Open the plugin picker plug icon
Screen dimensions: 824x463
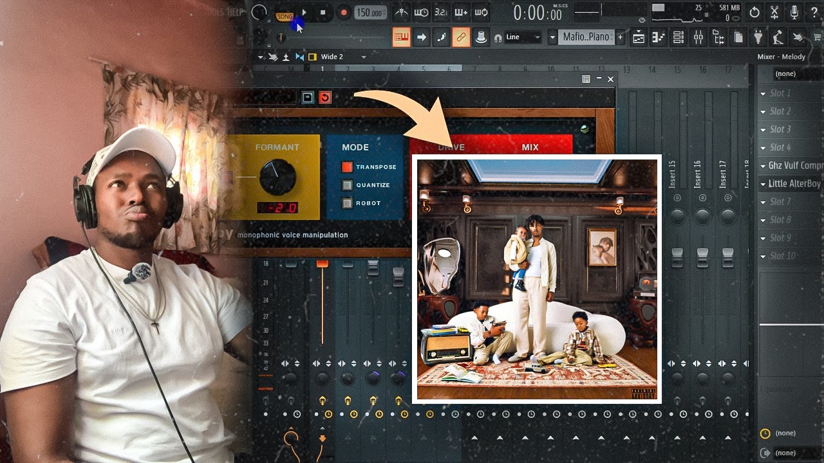click(758, 38)
